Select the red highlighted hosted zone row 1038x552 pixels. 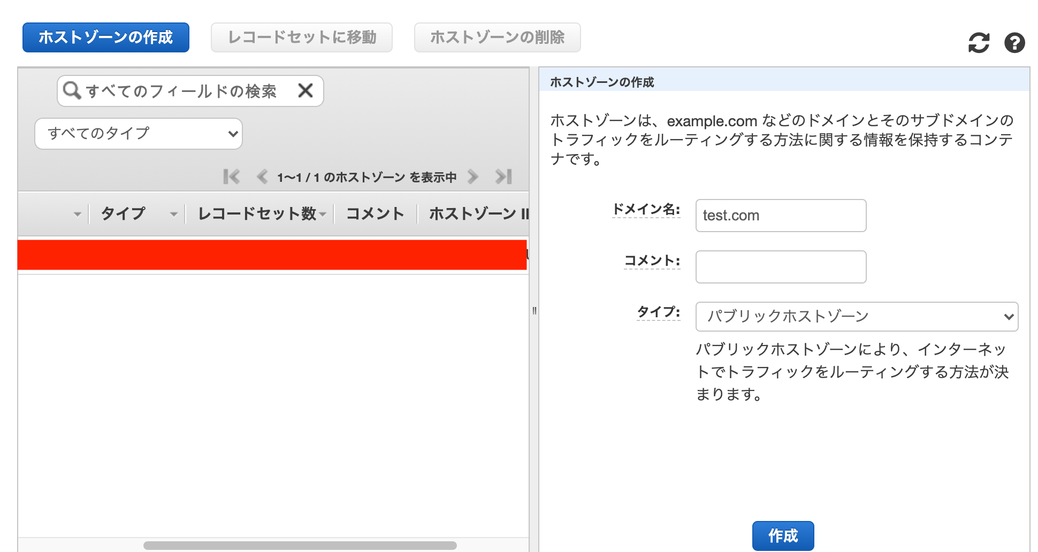(268, 255)
